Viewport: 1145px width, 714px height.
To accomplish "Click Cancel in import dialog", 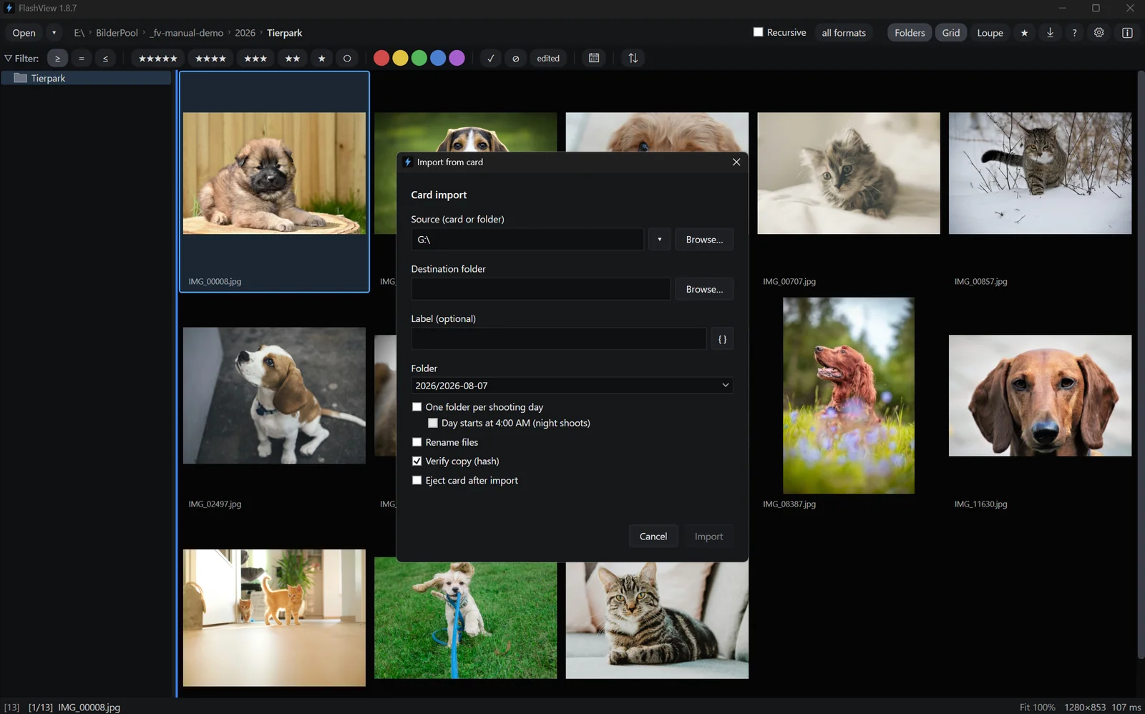I will (653, 537).
